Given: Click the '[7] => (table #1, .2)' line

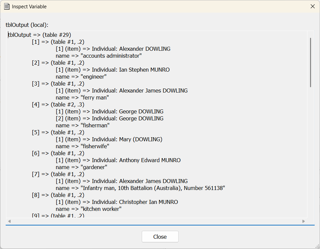Looking at the screenshot, I should pyautogui.click(x=58, y=174).
